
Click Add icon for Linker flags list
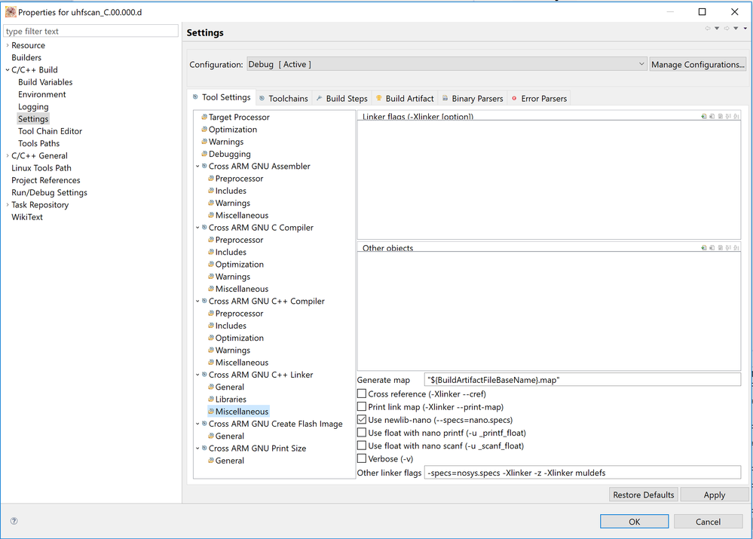(x=703, y=117)
